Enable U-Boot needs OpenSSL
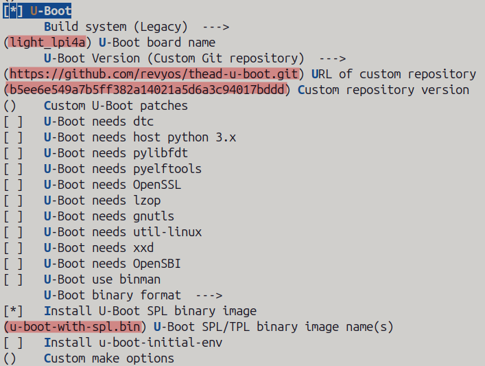 [x=13, y=185]
